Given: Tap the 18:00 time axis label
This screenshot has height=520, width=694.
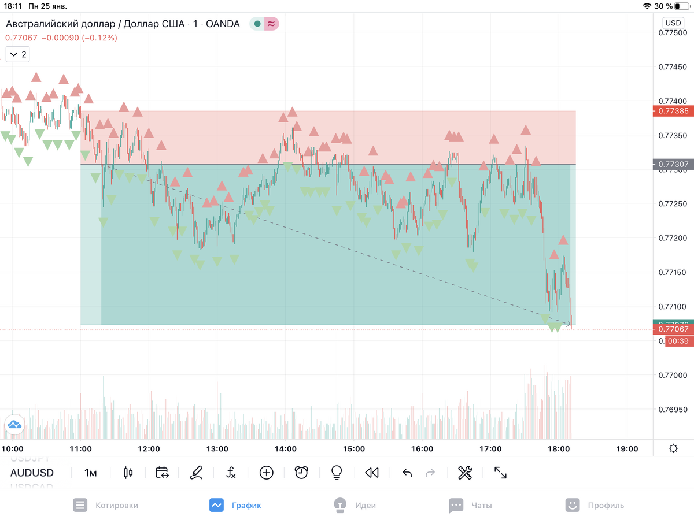Looking at the screenshot, I should (559, 449).
